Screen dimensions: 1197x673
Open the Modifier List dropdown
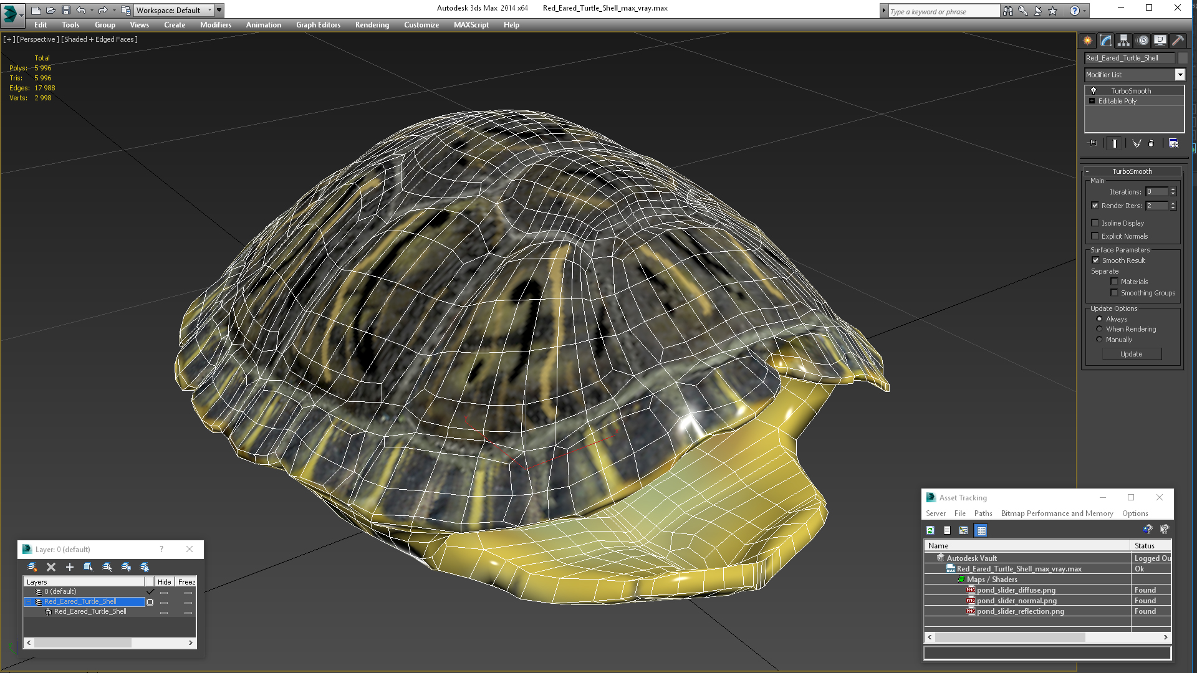[1180, 75]
